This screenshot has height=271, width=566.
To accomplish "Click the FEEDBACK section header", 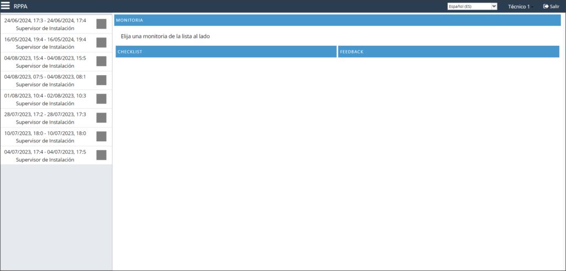I will point(449,51).
